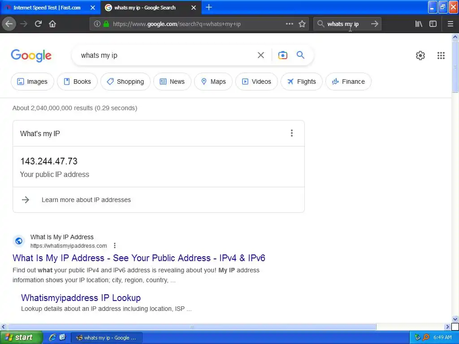Click the Google logo

[31, 56]
